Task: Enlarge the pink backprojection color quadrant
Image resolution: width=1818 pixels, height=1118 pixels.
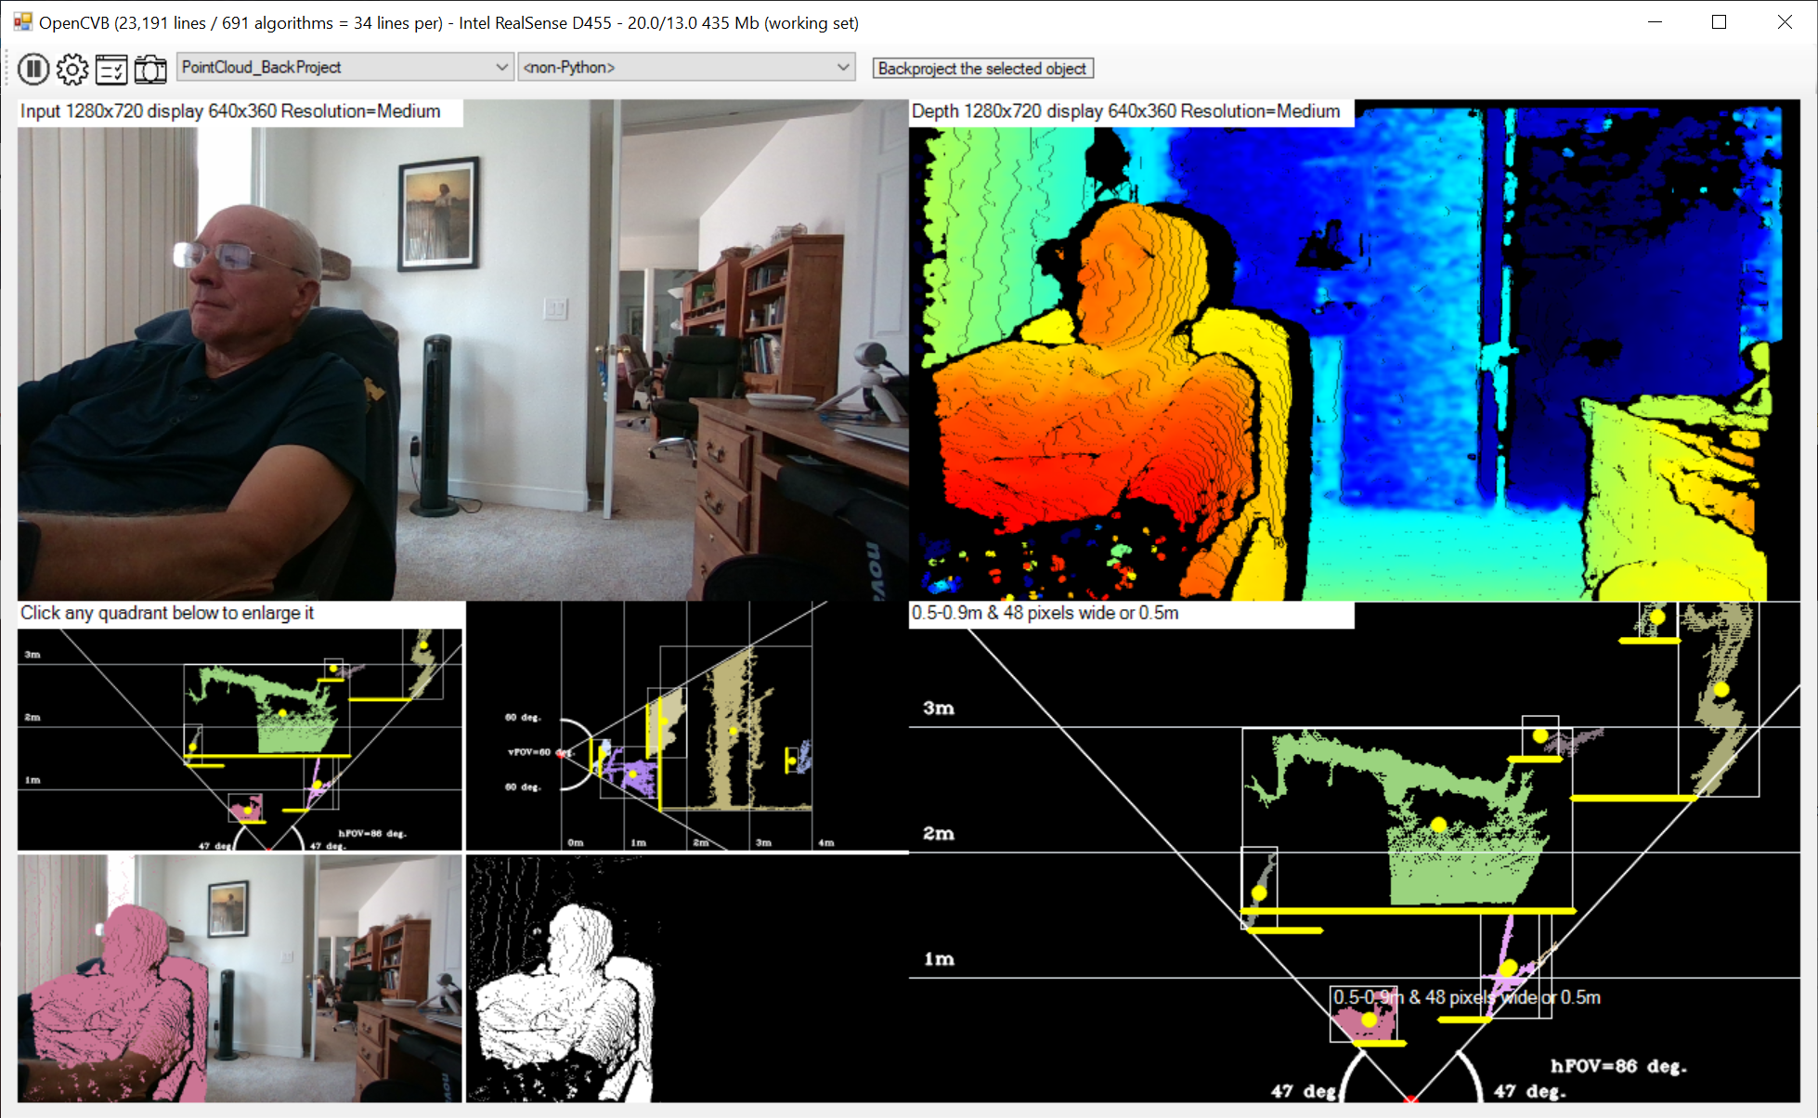Action: coord(240,978)
